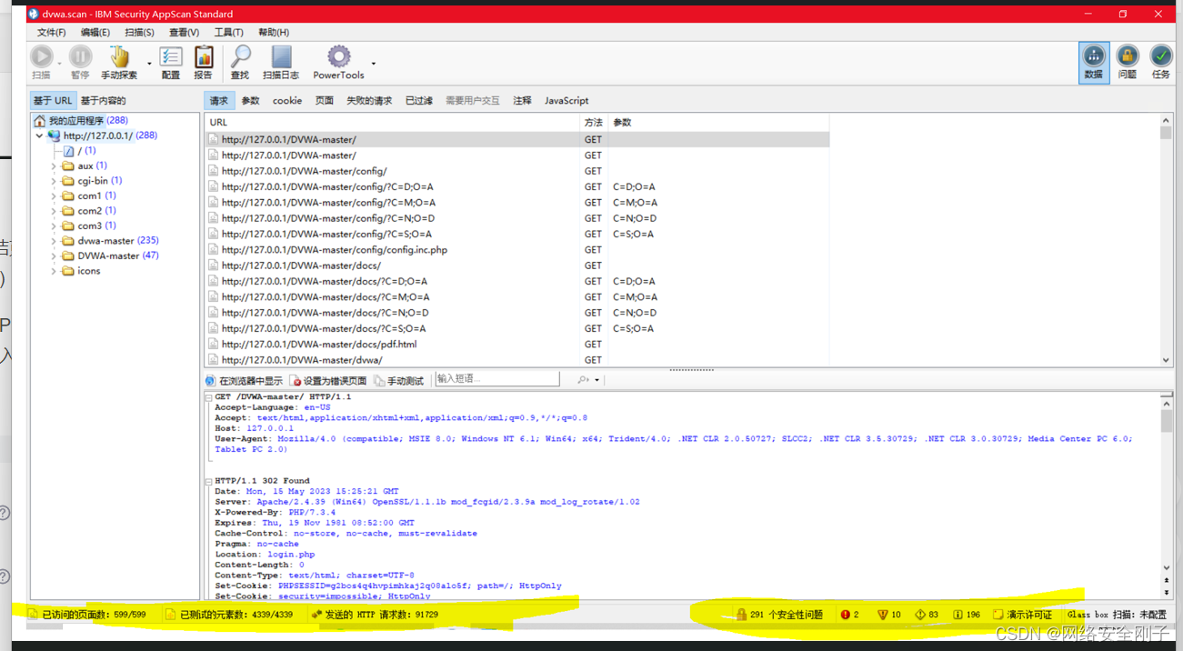Select row DVWA-master/config/?C=D;O=A
Image resolution: width=1183 pixels, height=651 pixels.
[x=516, y=186]
